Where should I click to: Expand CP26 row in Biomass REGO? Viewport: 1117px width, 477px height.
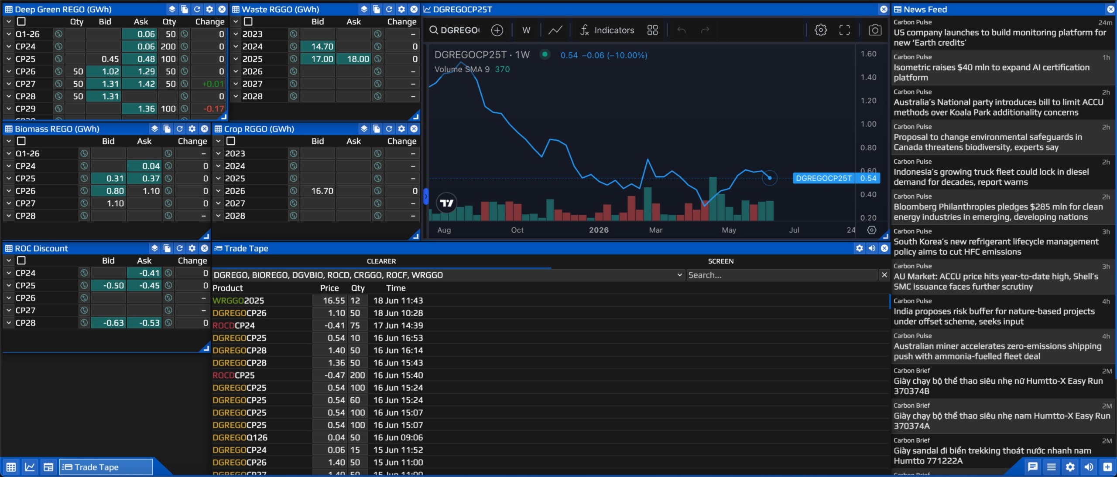(x=9, y=191)
